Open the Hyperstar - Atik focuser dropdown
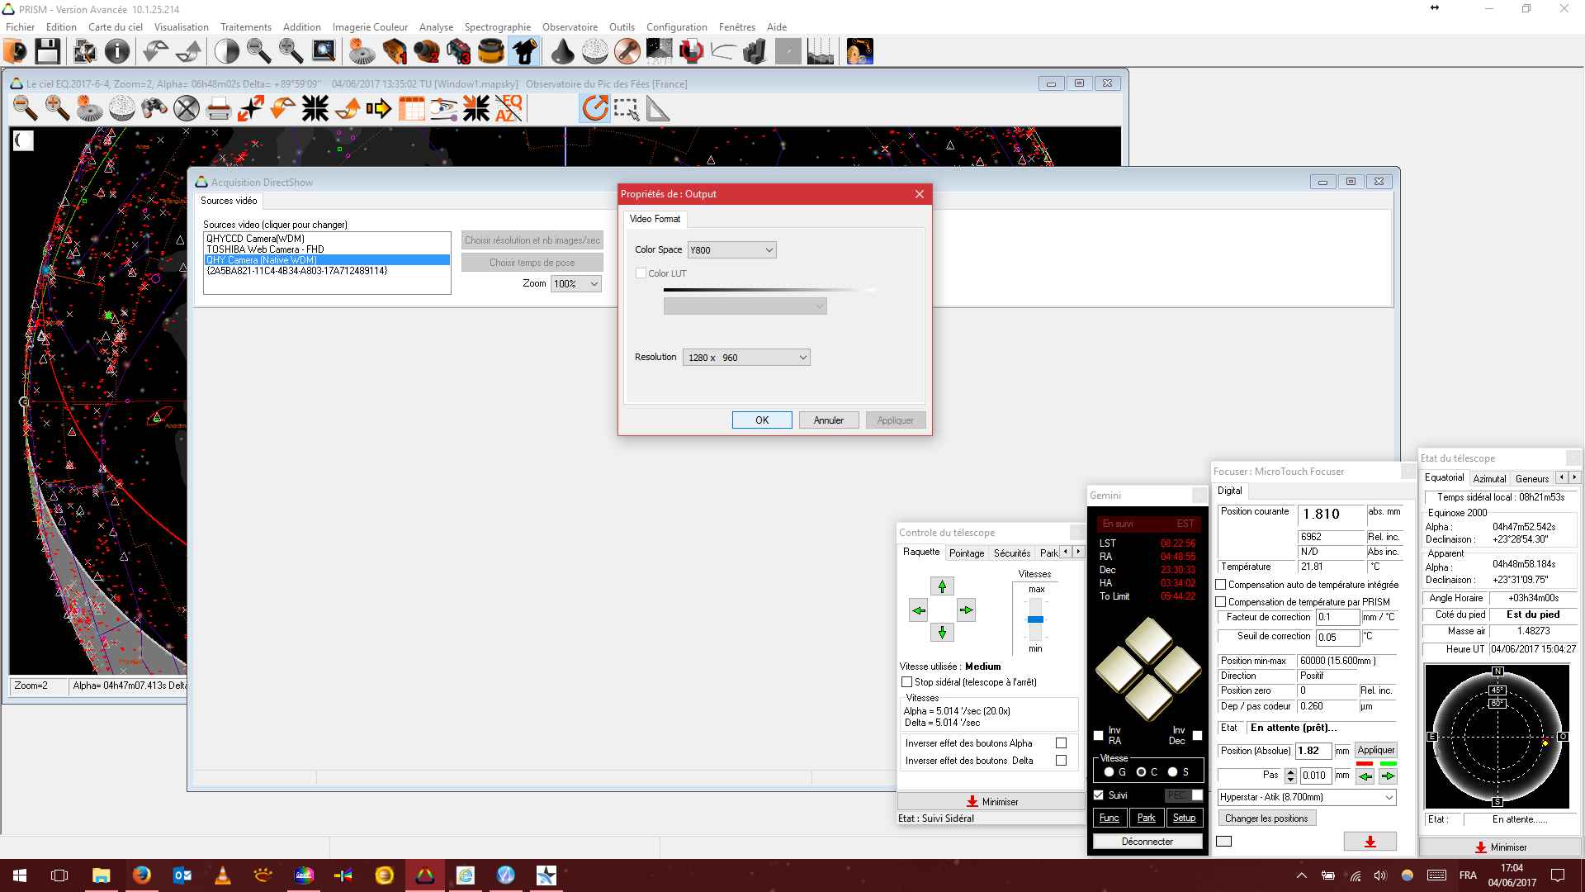Screen dimensions: 1585x892 (1307, 797)
